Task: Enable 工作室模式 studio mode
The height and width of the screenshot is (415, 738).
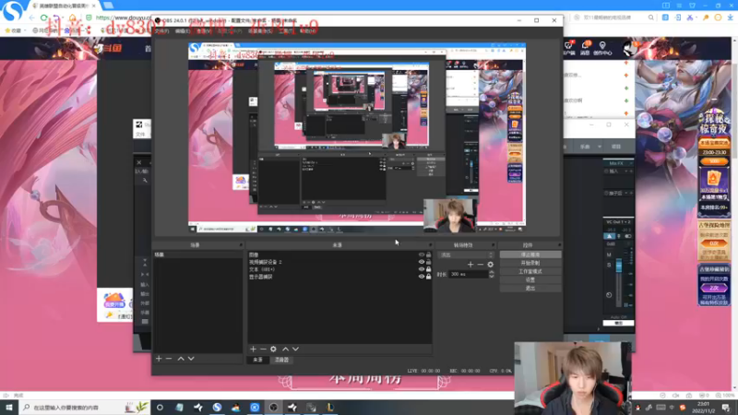Action: tap(530, 271)
